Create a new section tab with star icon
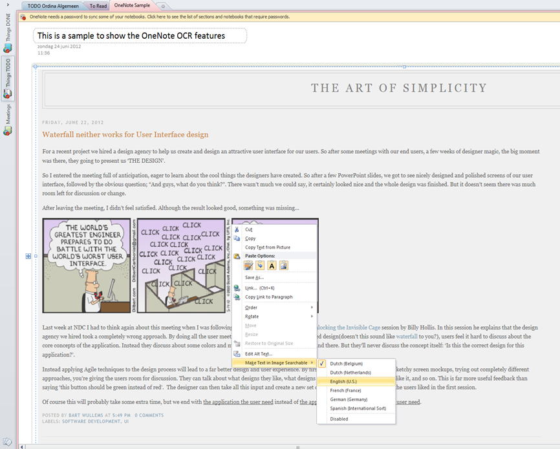Image resolution: width=560 pixels, height=449 pixels. 162,6
